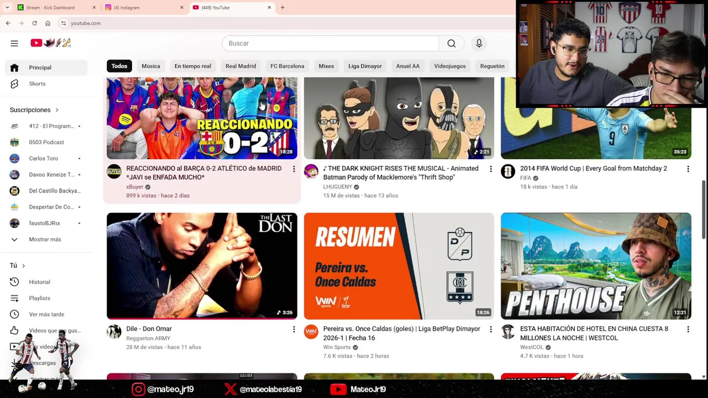The height and width of the screenshot is (398, 708).
Task: Go to Shorts in sidebar
Action: (x=46, y=83)
